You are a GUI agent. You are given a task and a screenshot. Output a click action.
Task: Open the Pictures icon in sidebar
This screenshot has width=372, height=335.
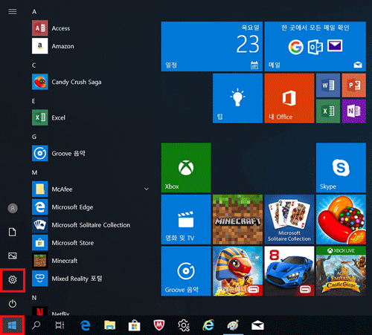[13, 256]
